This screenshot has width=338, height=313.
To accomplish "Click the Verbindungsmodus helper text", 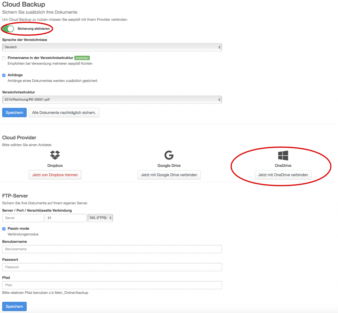I will (23, 234).
